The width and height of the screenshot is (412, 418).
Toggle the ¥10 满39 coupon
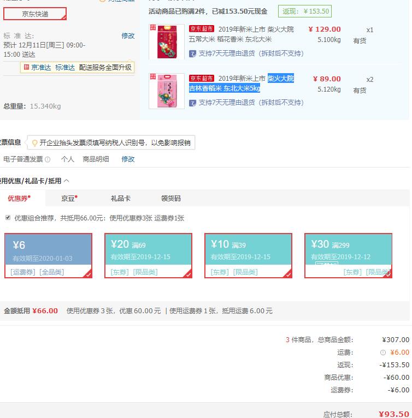pyautogui.click(x=248, y=255)
